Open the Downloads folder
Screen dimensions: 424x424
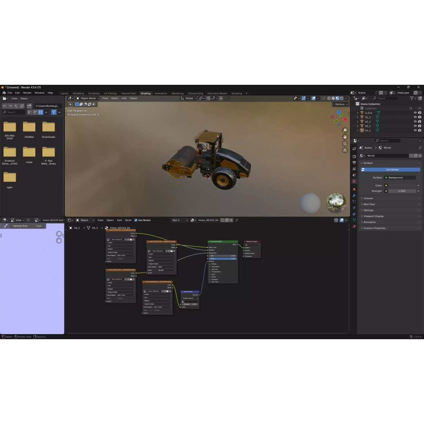click(48, 130)
